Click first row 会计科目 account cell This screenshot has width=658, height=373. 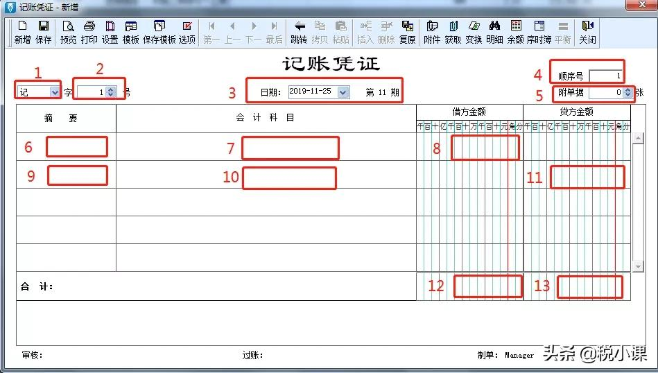[x=266, y=147]
